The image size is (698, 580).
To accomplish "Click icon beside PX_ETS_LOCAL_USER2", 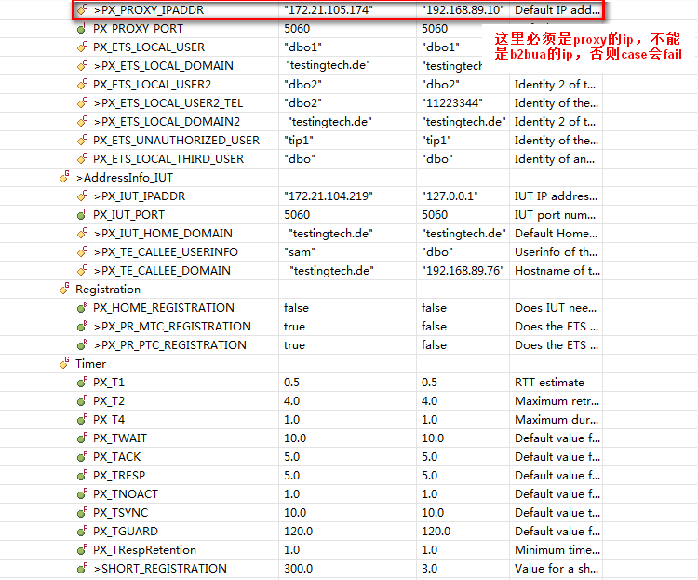I will (x=82, y=84).
